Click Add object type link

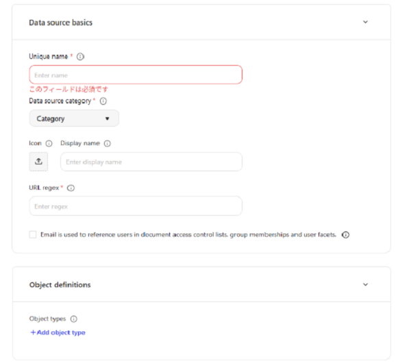click(58, 333)
